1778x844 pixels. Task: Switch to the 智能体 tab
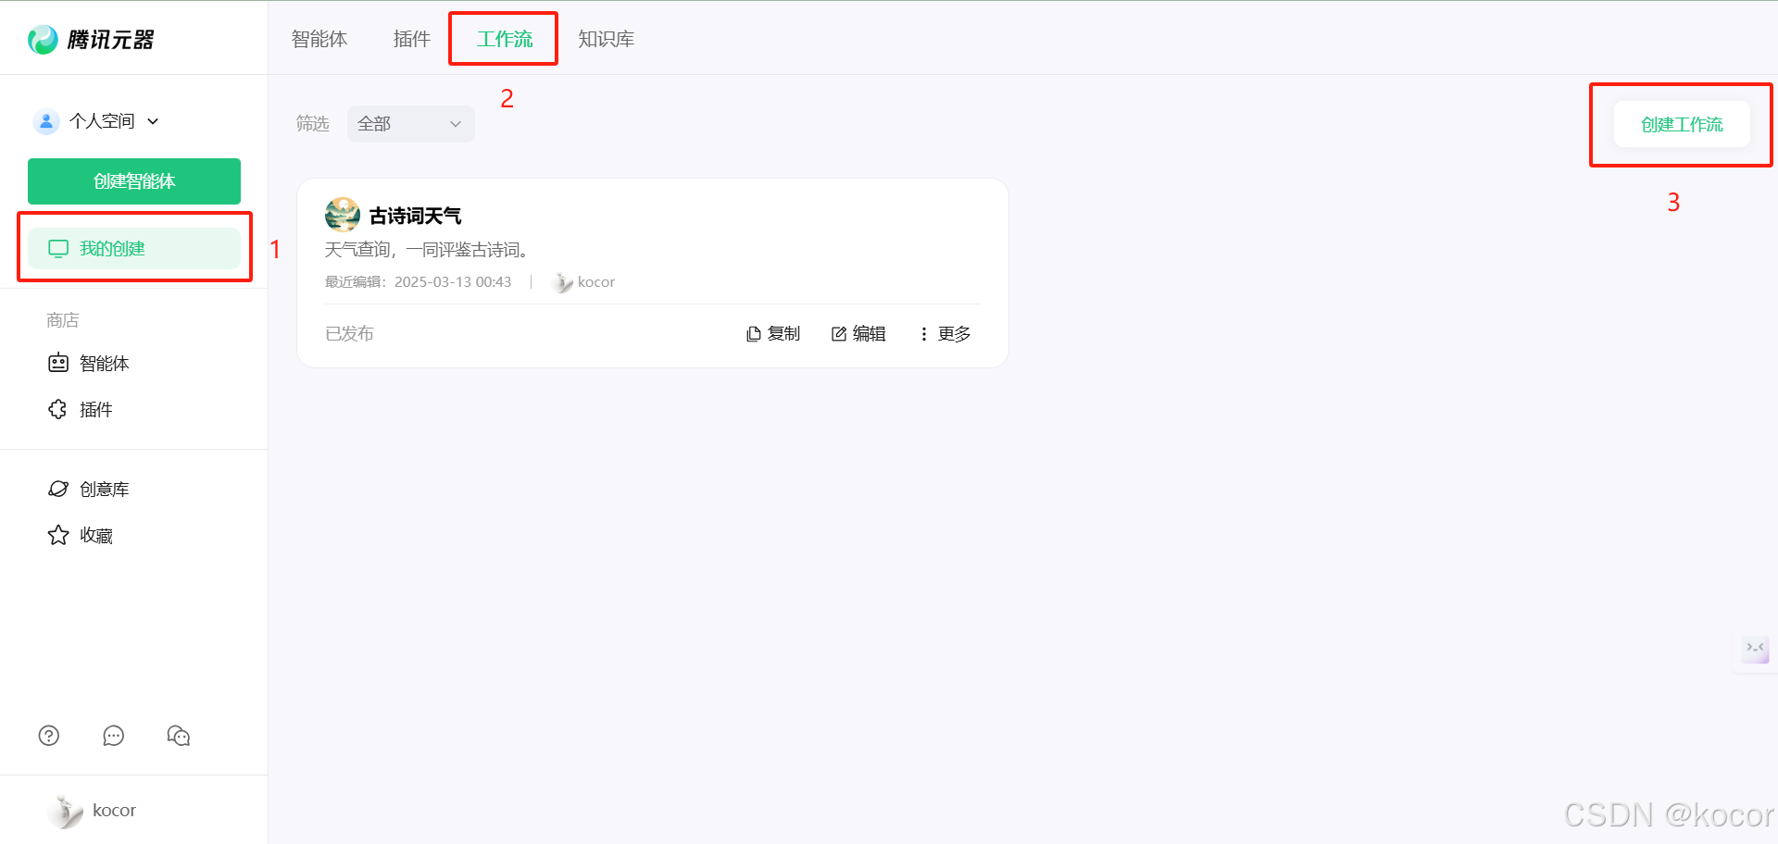(319, 39)
